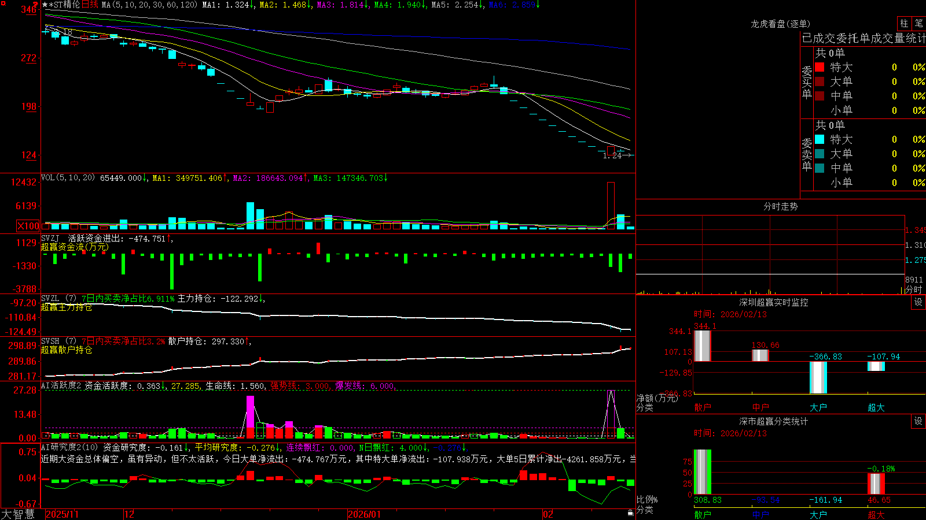
Task: Click the 深市超赢分类统计 title
Action: (x=773, y=421)
